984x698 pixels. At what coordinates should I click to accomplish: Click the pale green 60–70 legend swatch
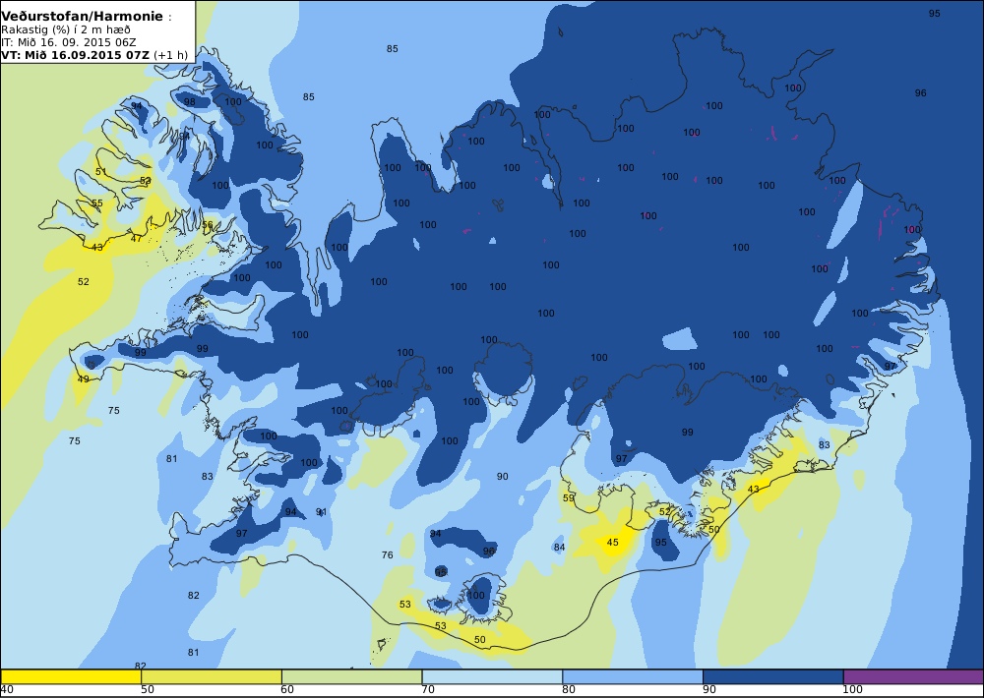tap(352, 676)
